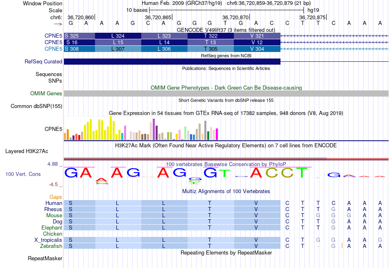The width and height of the screenshot is (389, 268).
Task: Click codon T 305 in CPNE5
Action: pos(210,49)
